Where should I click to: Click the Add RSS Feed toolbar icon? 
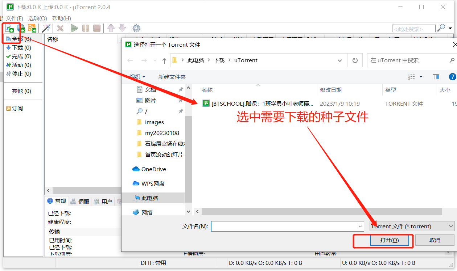[x=32, y=28]
